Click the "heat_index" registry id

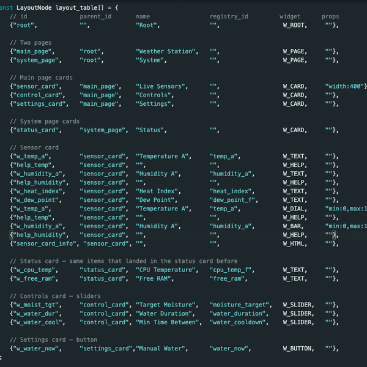point(231,191)
